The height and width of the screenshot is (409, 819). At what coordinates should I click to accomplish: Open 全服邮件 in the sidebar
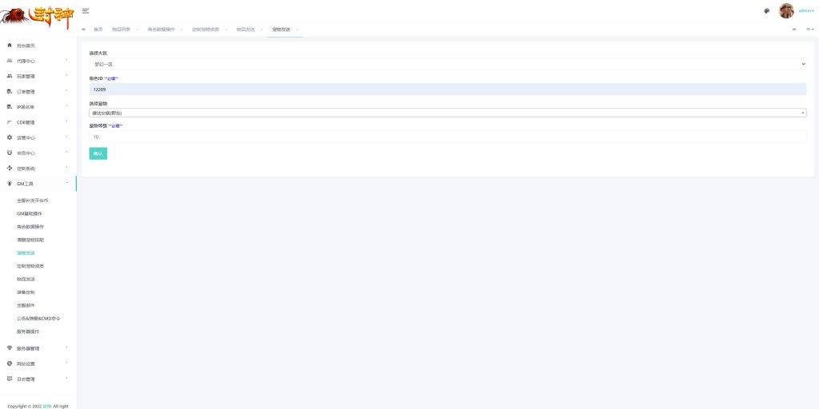pyautogui.click(x=26, y=305)
